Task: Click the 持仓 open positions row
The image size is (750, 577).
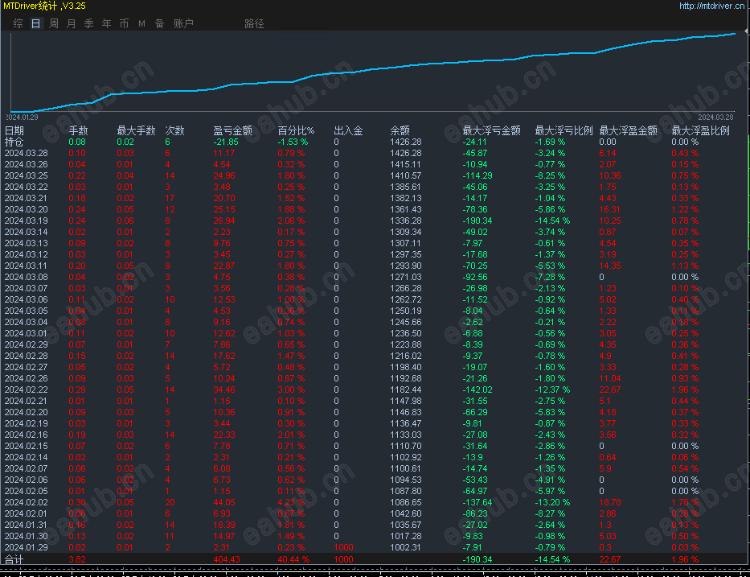Action: pos(375,142)
